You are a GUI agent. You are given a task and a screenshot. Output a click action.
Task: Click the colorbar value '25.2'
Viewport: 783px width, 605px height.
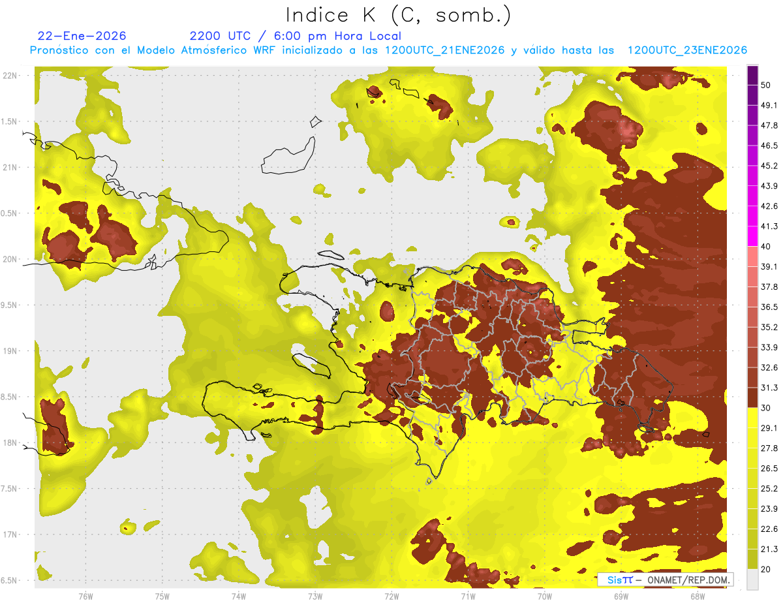pyautogui.click(x=769, y=488)
